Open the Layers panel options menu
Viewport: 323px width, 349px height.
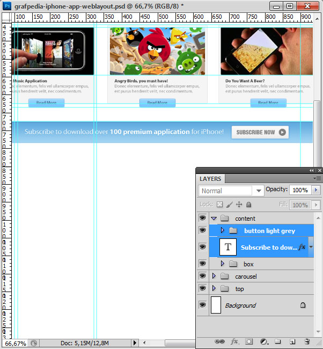[317, 178]
